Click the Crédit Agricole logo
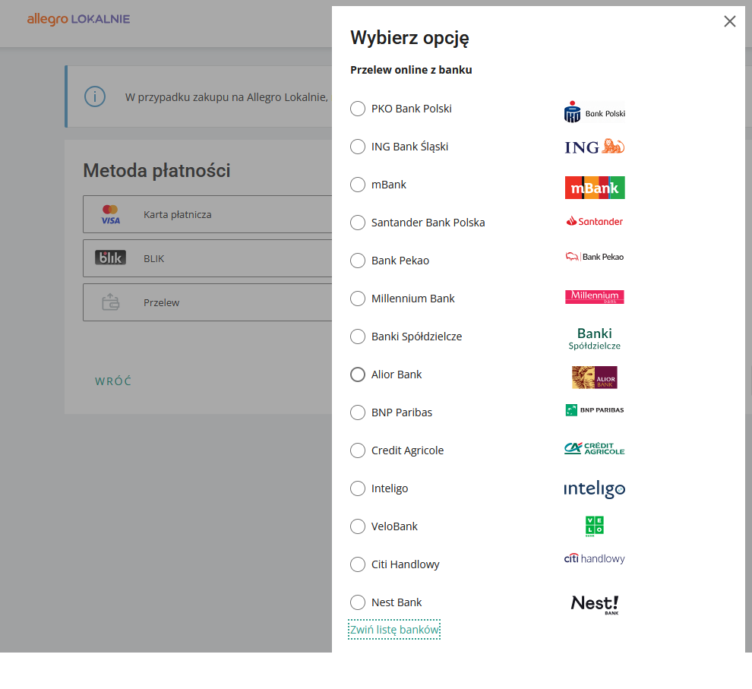The width and height of the screenshot is (752, 689). 595,448
